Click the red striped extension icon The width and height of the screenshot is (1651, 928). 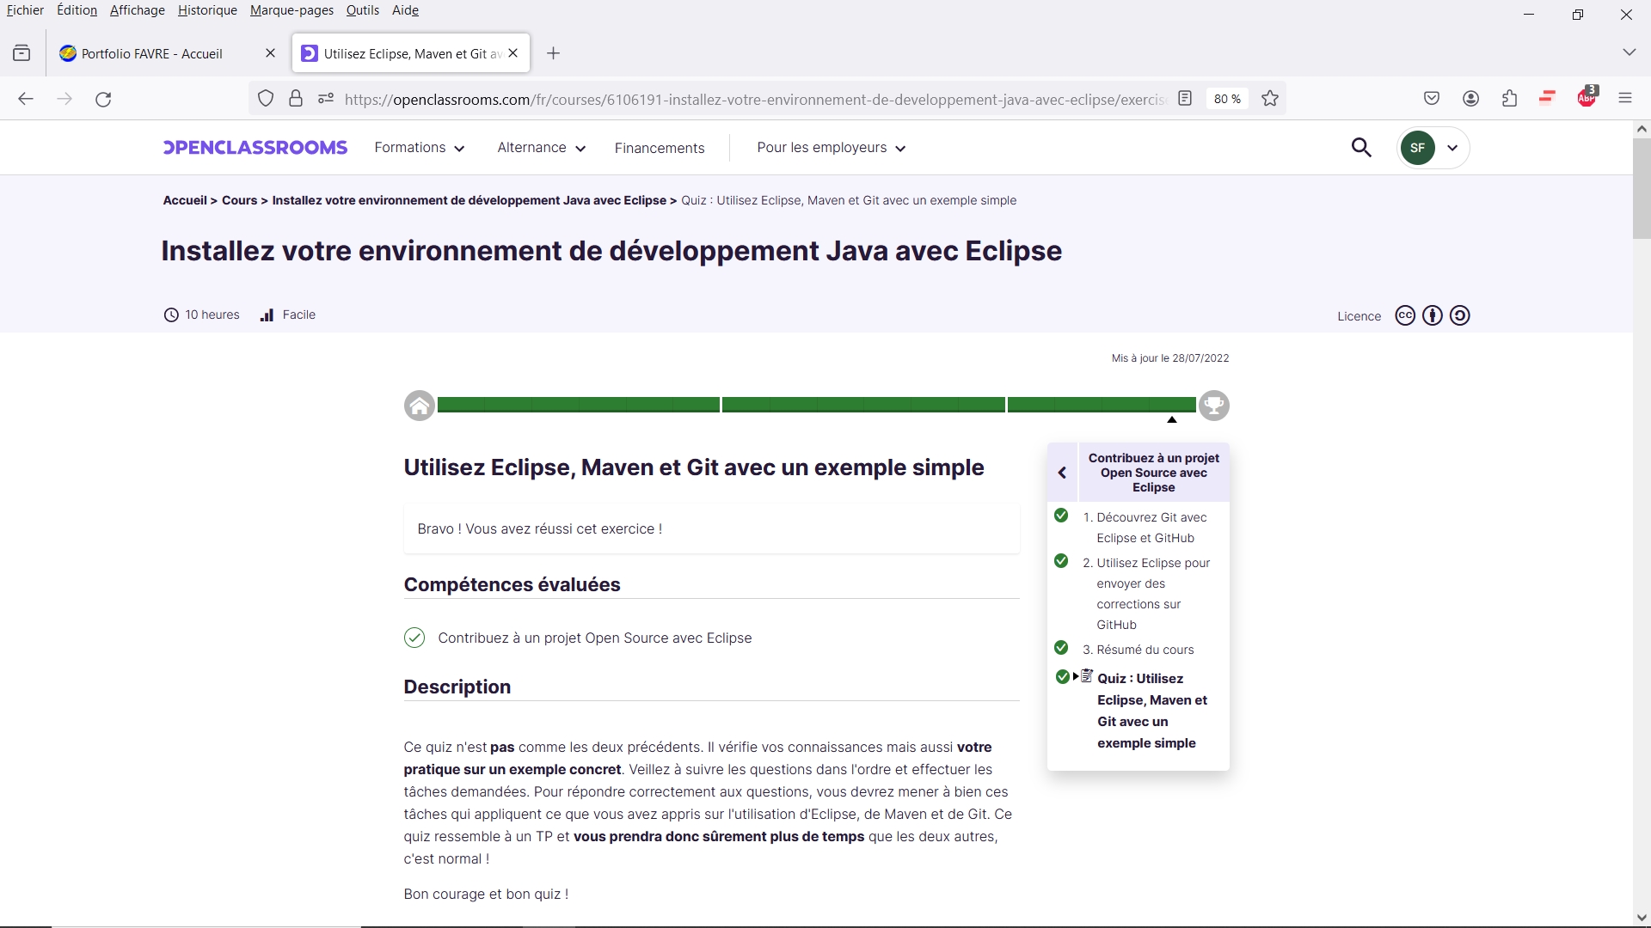click(1548, 98)
